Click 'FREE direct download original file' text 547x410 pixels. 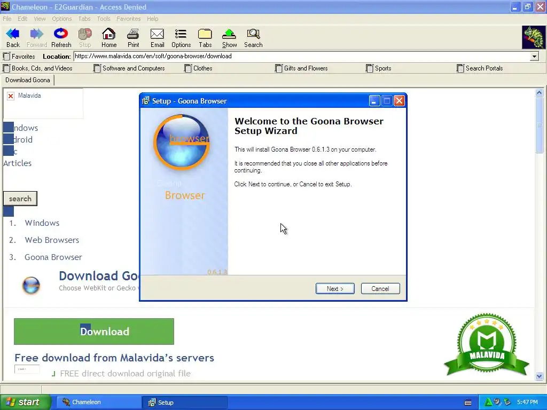(125, 373)
